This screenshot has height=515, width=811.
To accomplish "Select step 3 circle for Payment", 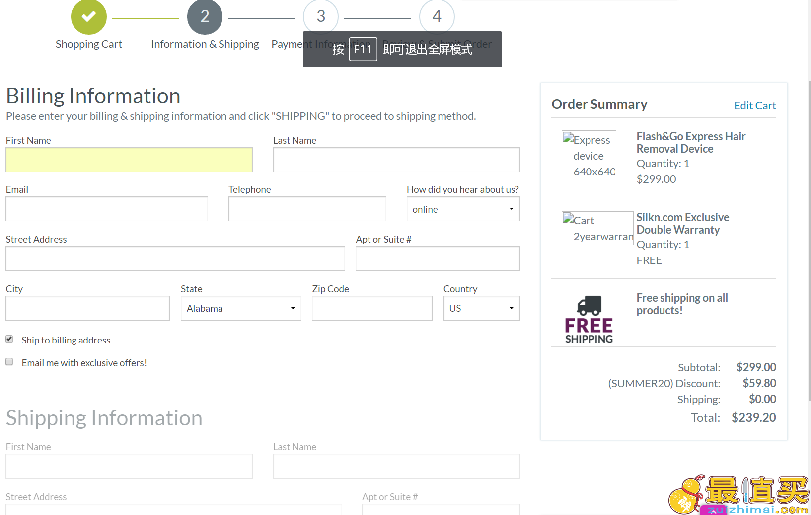I will (x=321, y=16).
